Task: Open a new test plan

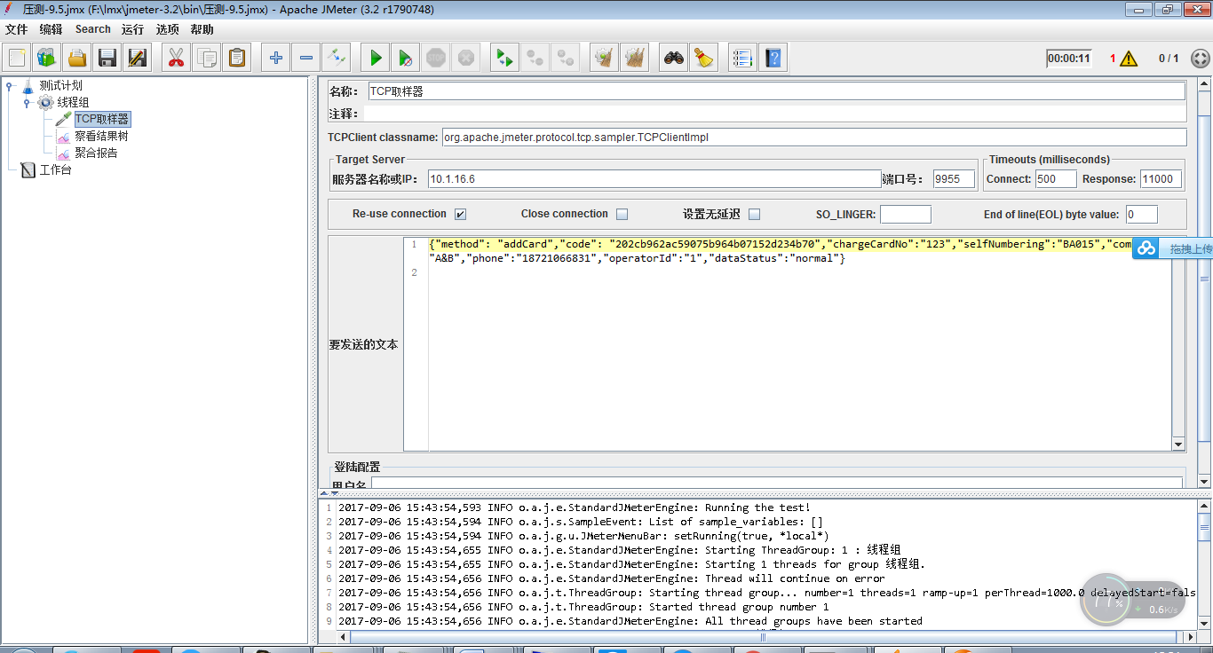Action: [15, 57]
